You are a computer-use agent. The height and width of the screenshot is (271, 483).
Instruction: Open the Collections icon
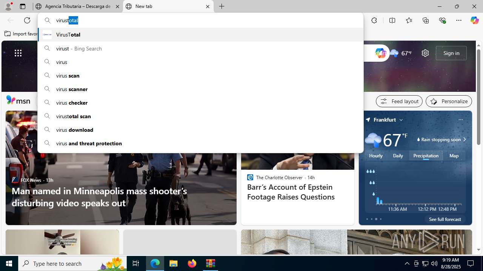tap(426, 20)
